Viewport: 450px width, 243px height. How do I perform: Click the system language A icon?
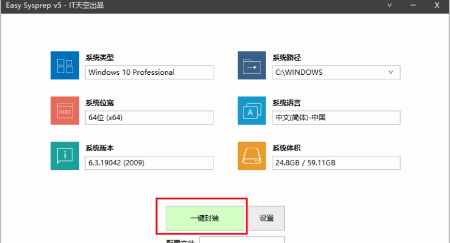pos(252,110)
